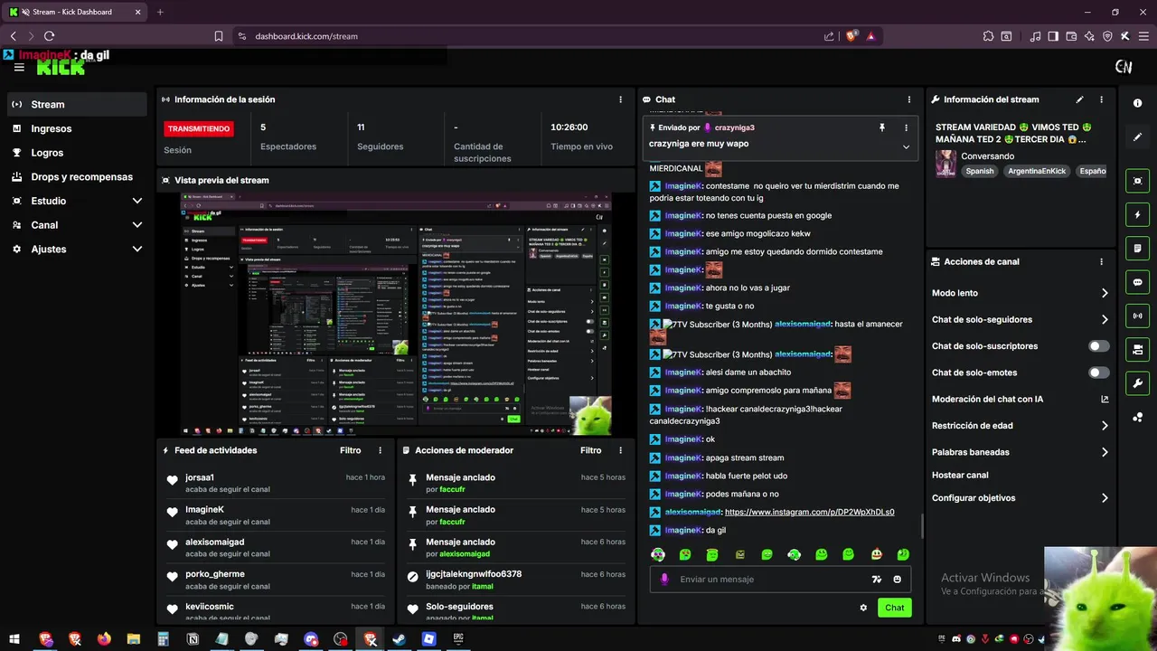The height and width of the screenshot is (651, 1157).
Task: Click the document icon in the right sidebar
Action: click(1137, 249)
